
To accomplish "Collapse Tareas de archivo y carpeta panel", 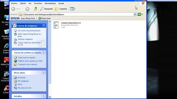I will click(x=44, y=53).
